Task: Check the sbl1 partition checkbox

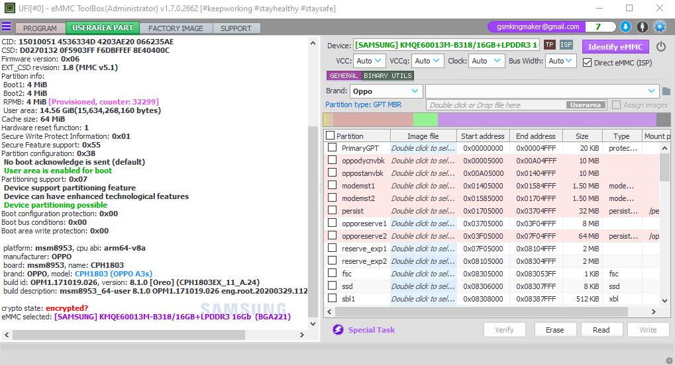Action: click(332, 298)
